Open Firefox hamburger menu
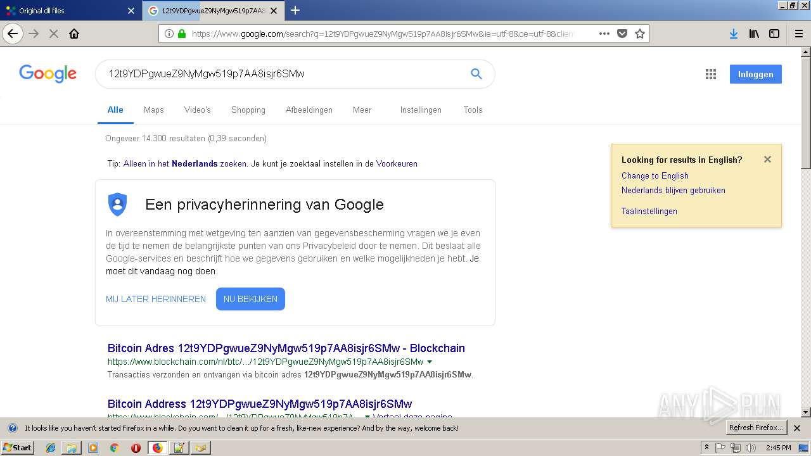811x456 pixels. point(798,34)
